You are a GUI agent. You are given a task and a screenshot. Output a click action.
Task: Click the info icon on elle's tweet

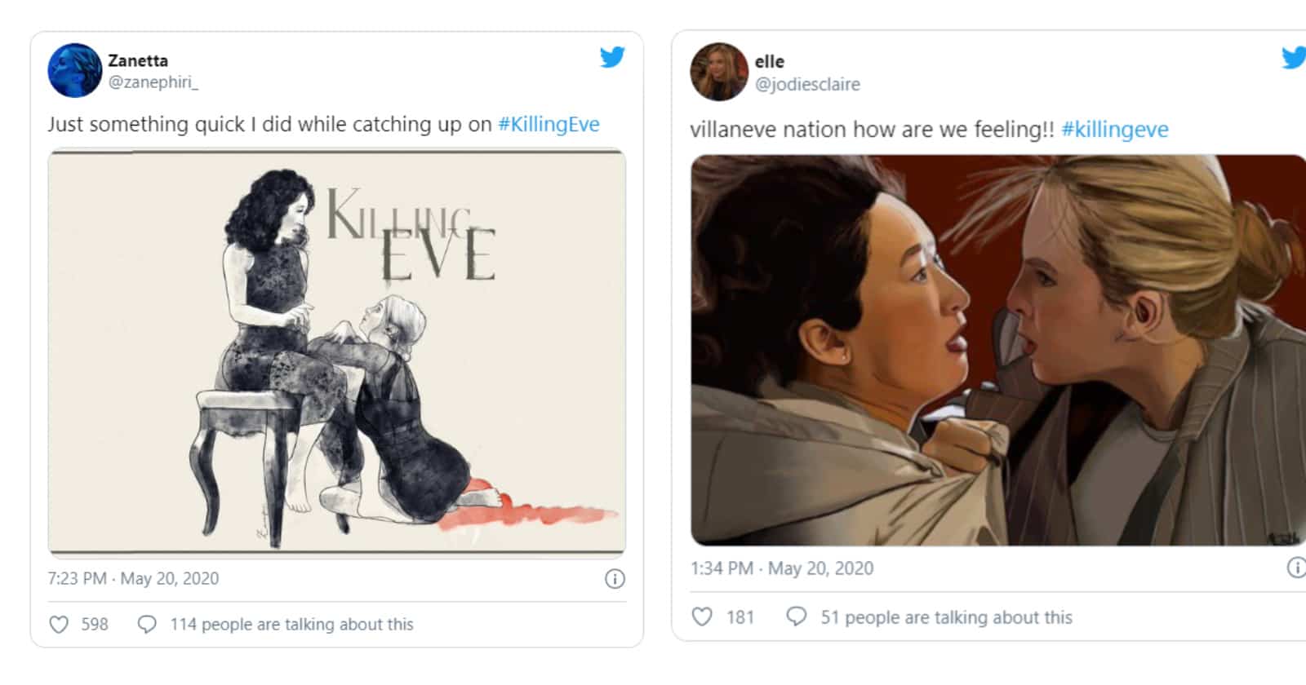tap(1296, 568)
